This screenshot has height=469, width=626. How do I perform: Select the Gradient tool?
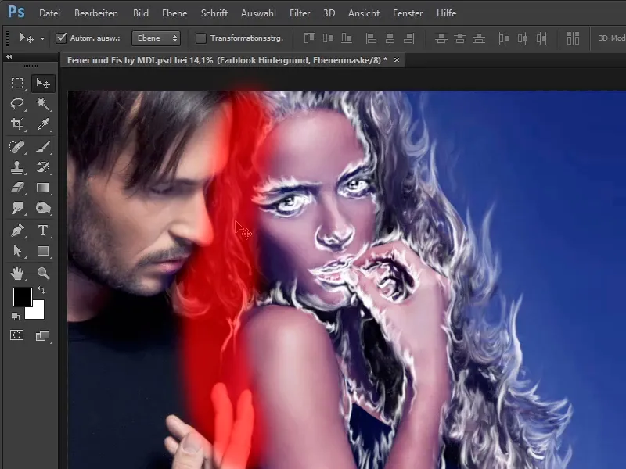(x=43, y=188)
